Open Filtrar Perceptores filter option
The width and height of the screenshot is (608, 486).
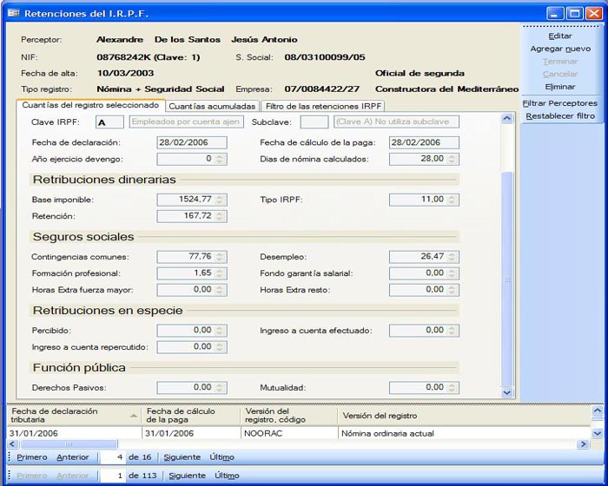tap(560, 103)
